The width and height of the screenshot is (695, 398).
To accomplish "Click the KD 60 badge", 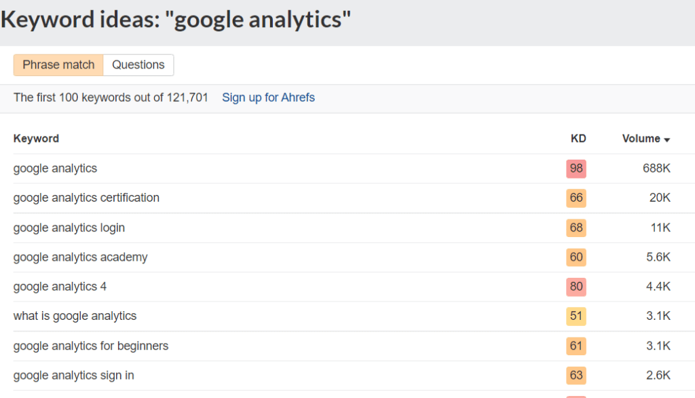I will tap(576, 257).
